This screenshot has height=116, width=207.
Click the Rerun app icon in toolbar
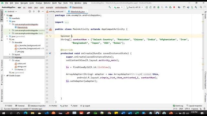147,7
